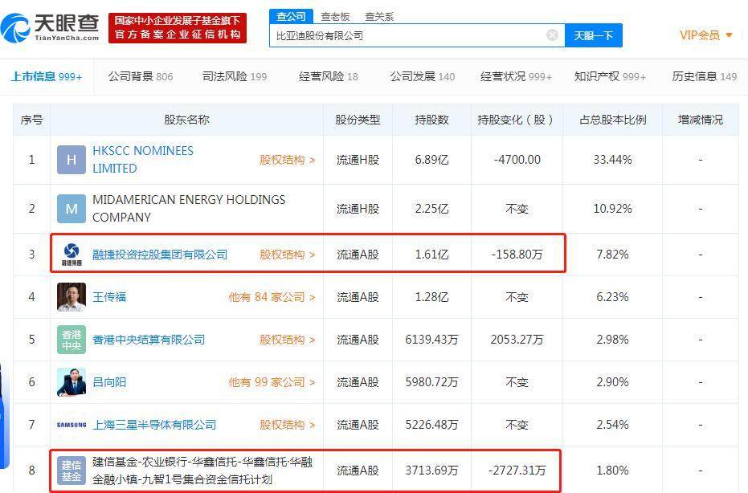Open 融捷集团 logo icon

[71, 255]
